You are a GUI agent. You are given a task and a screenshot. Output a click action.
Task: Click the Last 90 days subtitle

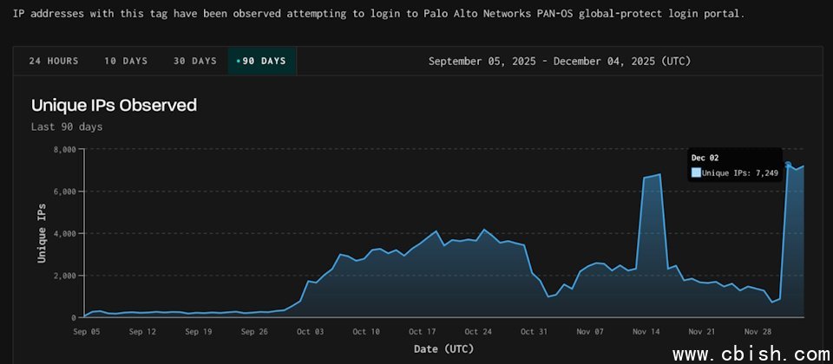(67, 127)
